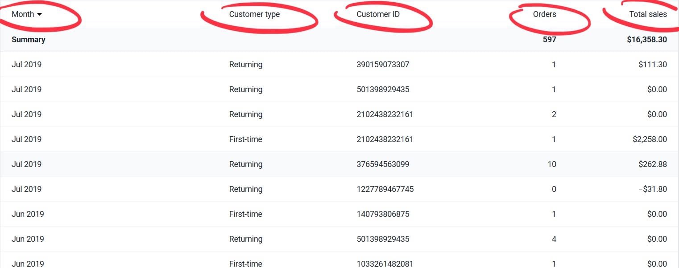Screen dimensions: 679x268
Task: Select the Summary row
Action: (x=29, y=39)
